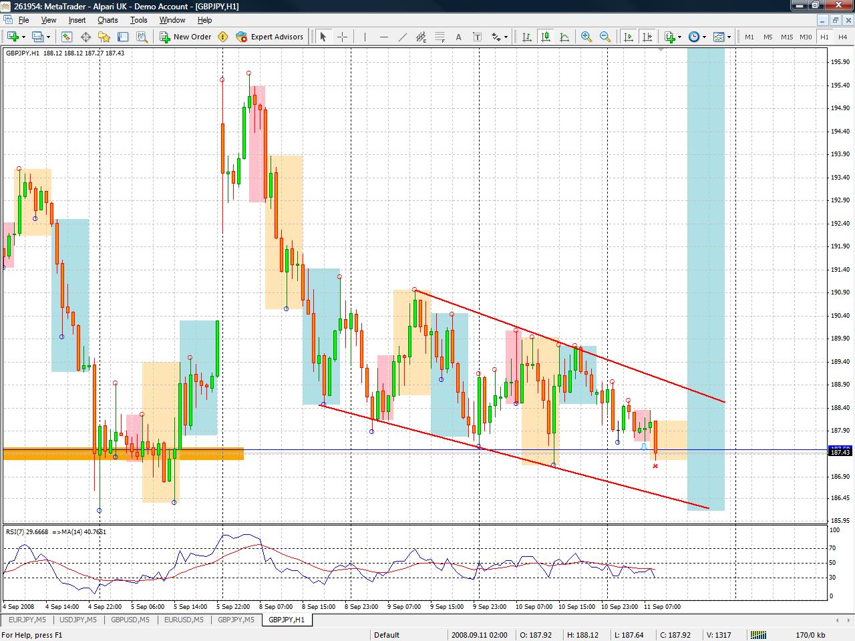Toggle chart auto scroll

click(628, 37)
